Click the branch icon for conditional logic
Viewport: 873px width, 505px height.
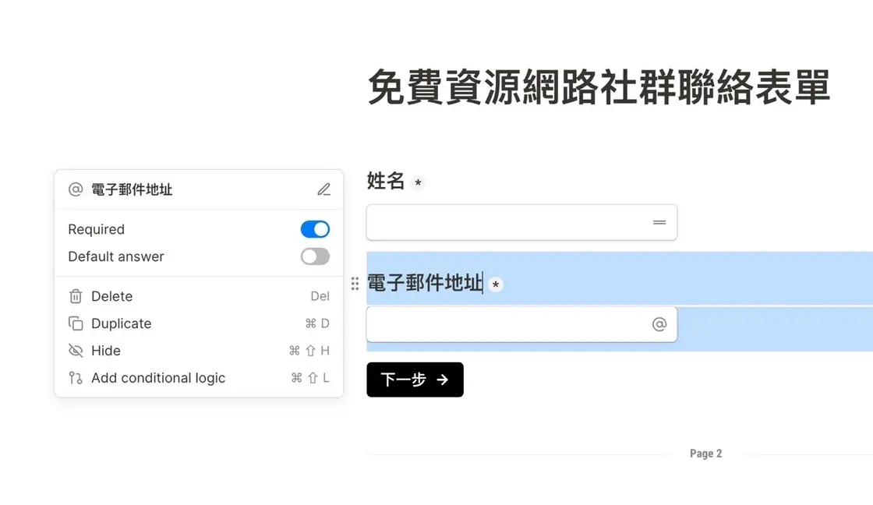tap(76, 378)
